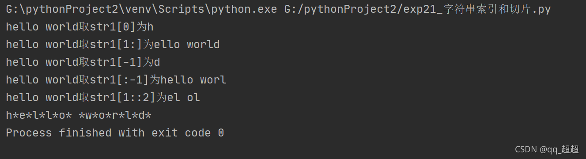
Task: Click the result text 'hello worl'
Action: coord(193,80)
